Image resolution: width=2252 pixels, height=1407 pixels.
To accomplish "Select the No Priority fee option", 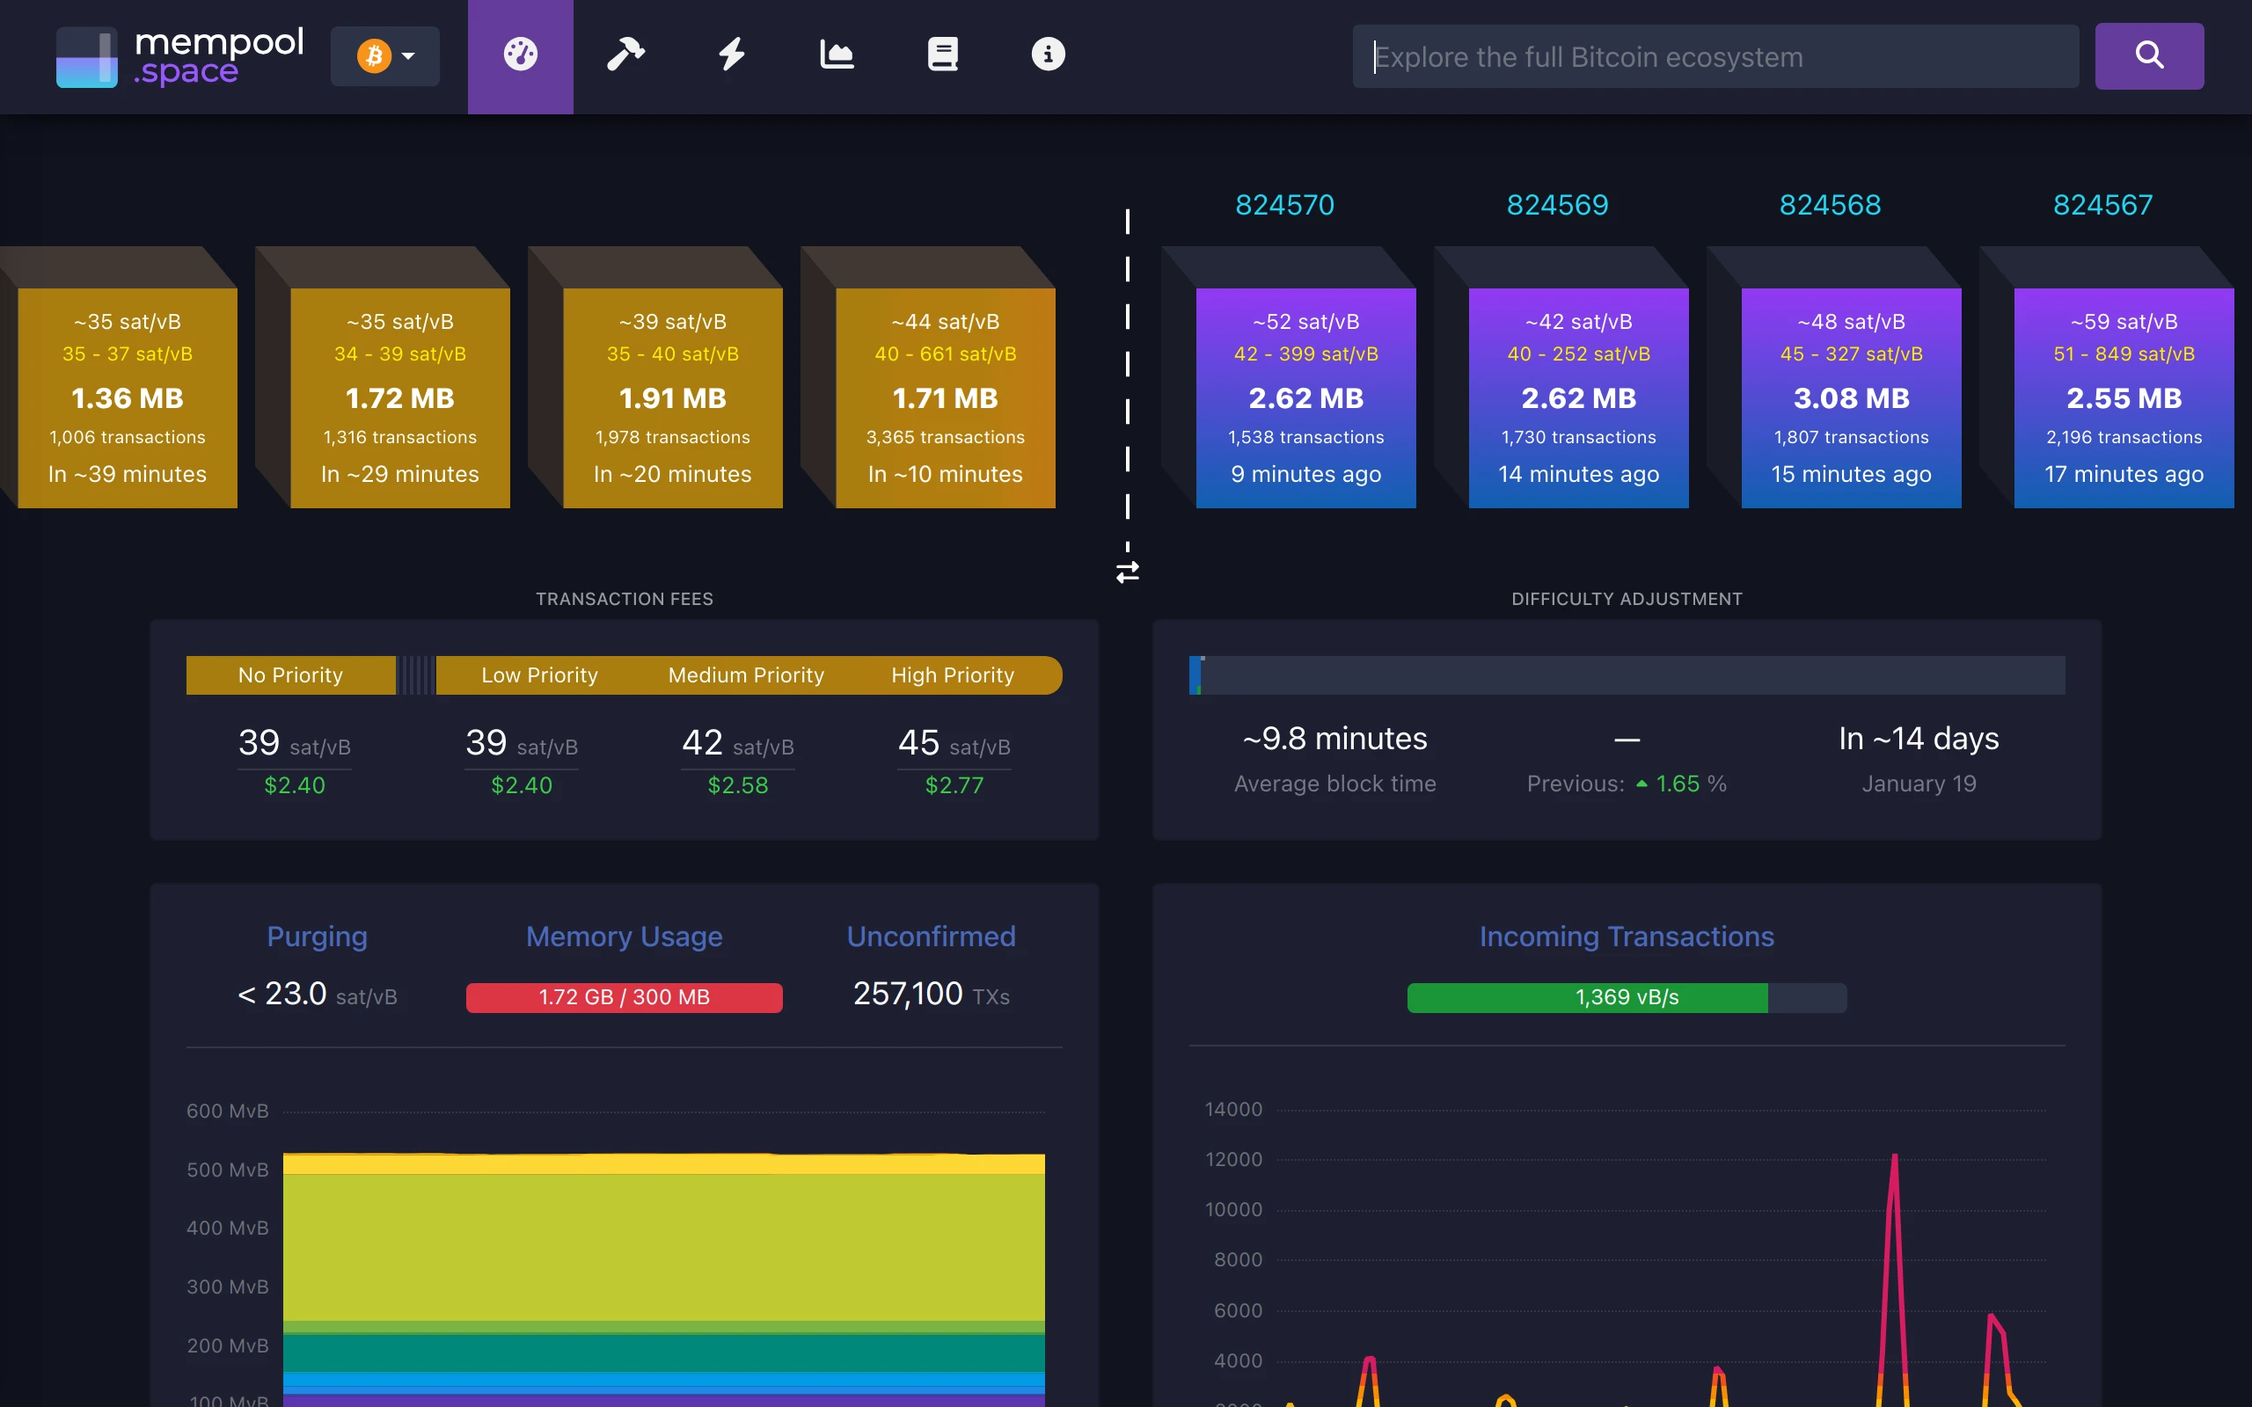I will coord(290,674).
